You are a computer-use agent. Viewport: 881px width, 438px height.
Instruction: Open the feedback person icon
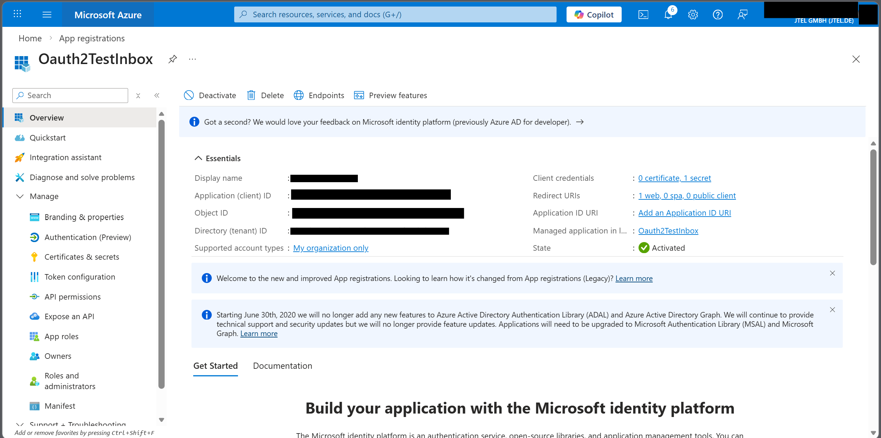742,15
